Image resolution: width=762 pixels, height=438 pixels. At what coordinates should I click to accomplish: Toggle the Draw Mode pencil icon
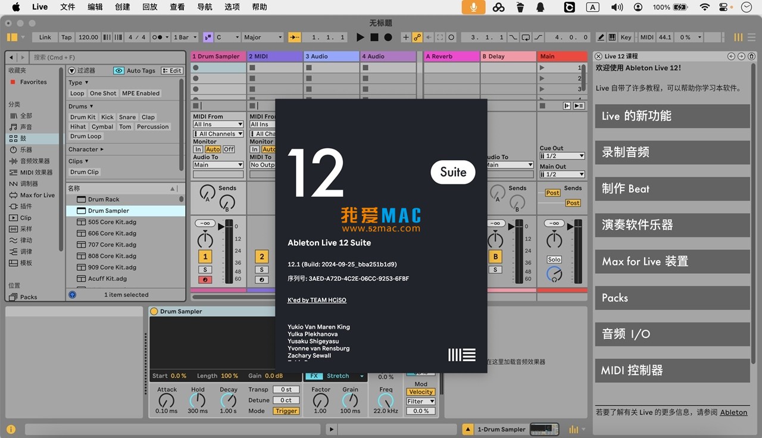point(601,37)
